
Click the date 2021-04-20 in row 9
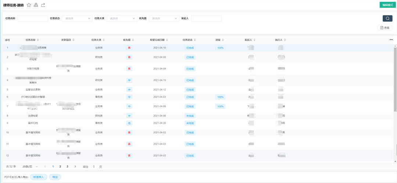click(x=160, y=123)
